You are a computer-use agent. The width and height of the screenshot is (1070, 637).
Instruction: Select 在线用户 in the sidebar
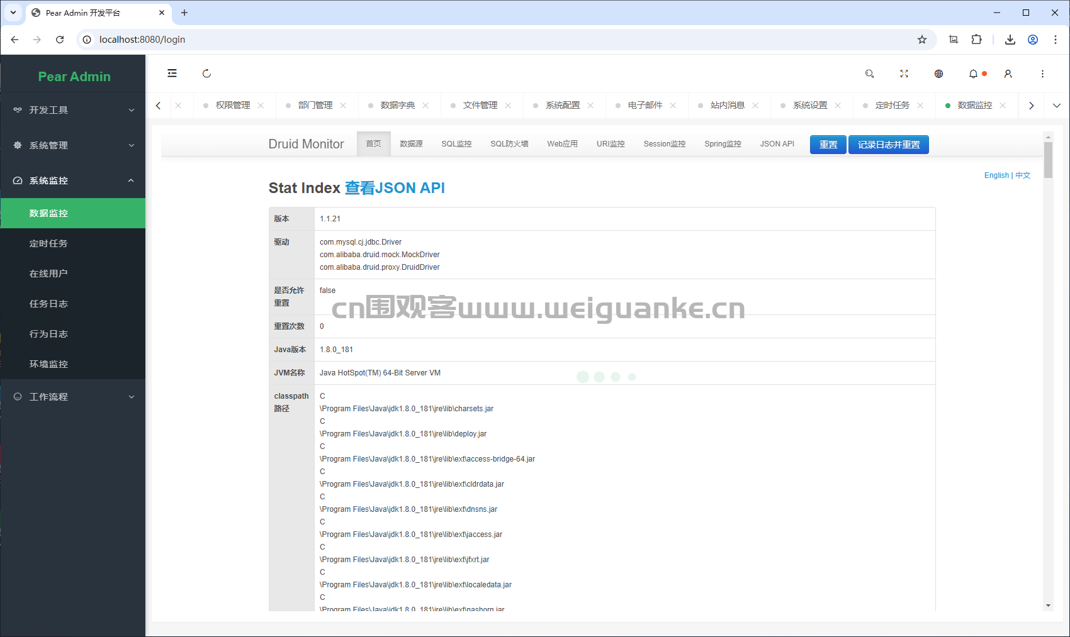(x=73, y=274)
